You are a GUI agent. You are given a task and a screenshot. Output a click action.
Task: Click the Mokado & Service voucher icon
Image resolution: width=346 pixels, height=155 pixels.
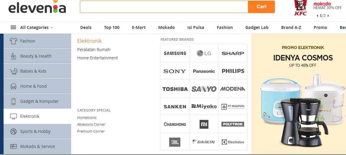[14, 146]
